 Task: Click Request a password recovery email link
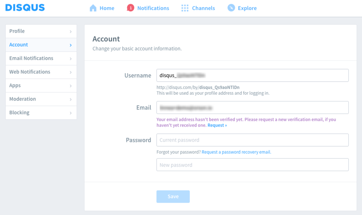(236, 152)
